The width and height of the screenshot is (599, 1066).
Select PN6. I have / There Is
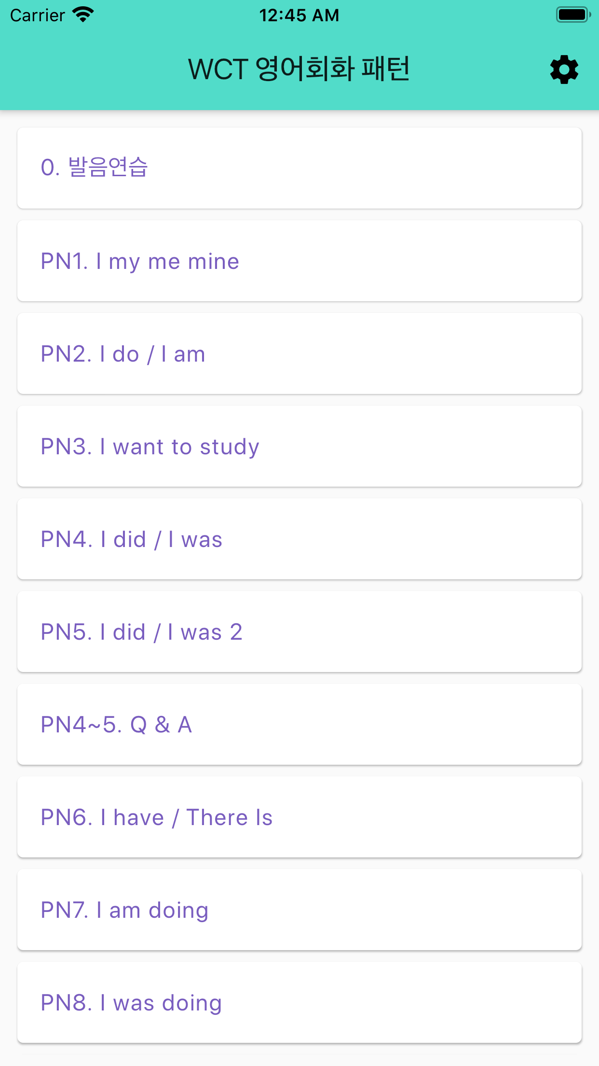[x=299, y=817]
